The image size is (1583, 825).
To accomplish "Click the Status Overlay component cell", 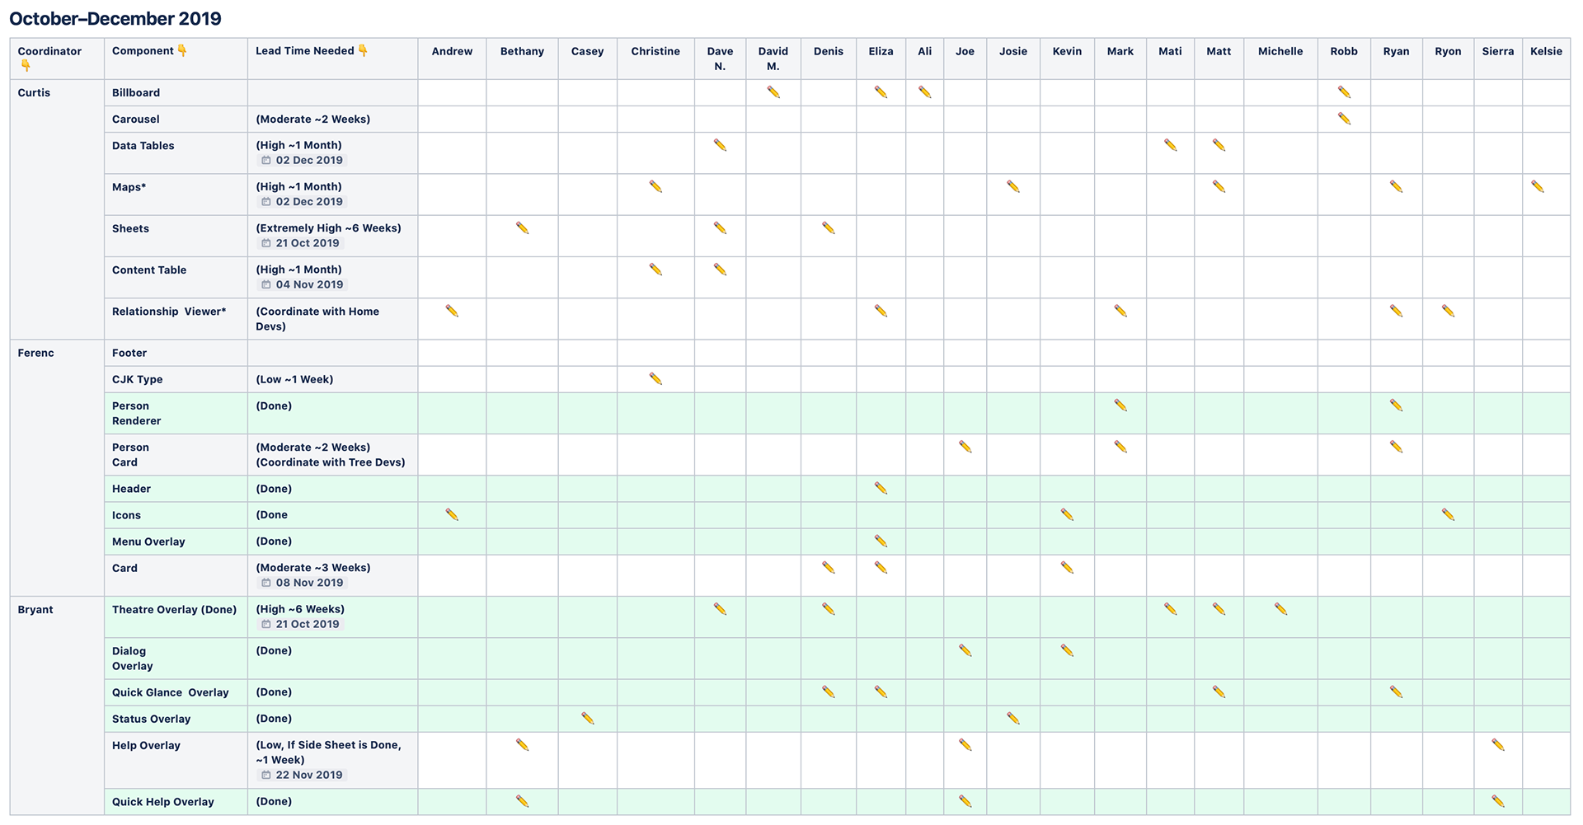I will tap(176, 719).
